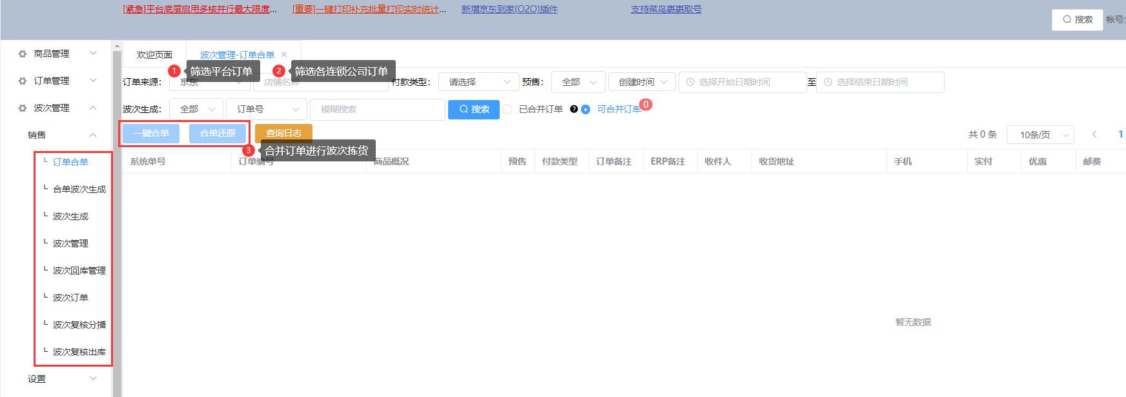
Task: Click the previous page arrow in pagination
Action: pyautogui.click(x=1094, y=134)
